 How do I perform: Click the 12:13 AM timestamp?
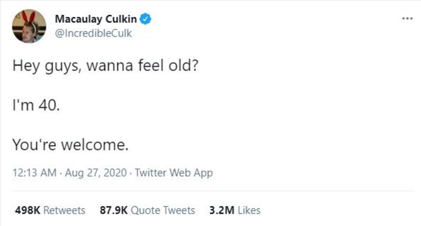pyautogui.click(x=34, y=172)
